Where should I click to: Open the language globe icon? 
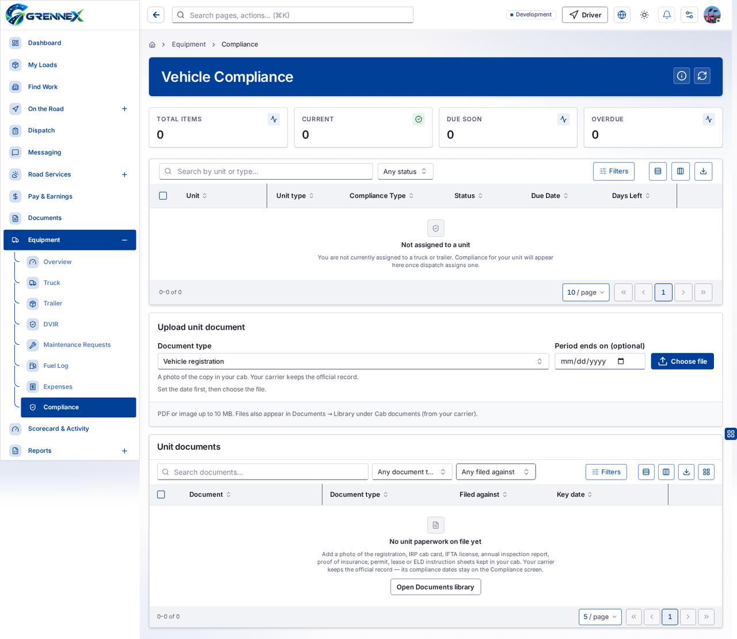tap(622, 15)
